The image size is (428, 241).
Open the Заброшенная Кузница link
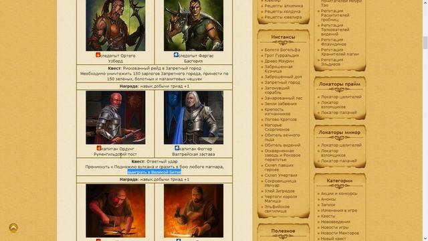278,69
